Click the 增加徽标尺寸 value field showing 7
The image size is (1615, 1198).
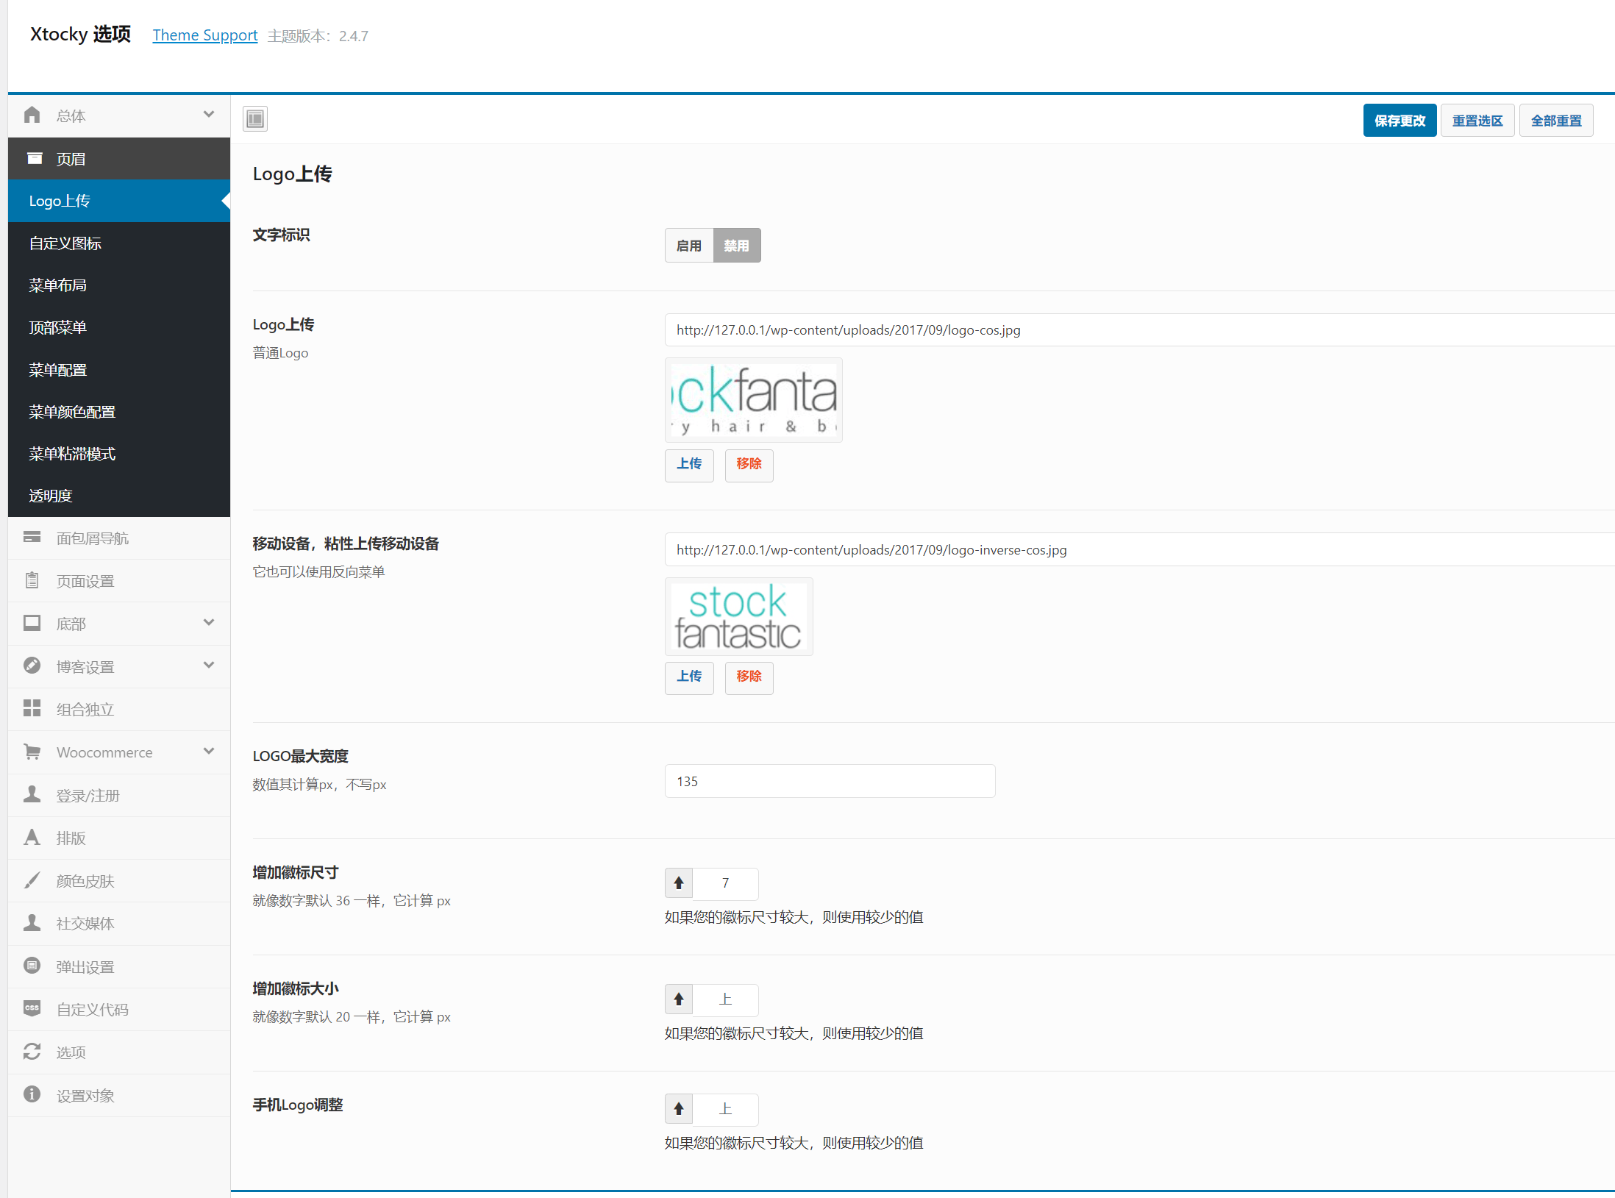[x=725, y=883]
